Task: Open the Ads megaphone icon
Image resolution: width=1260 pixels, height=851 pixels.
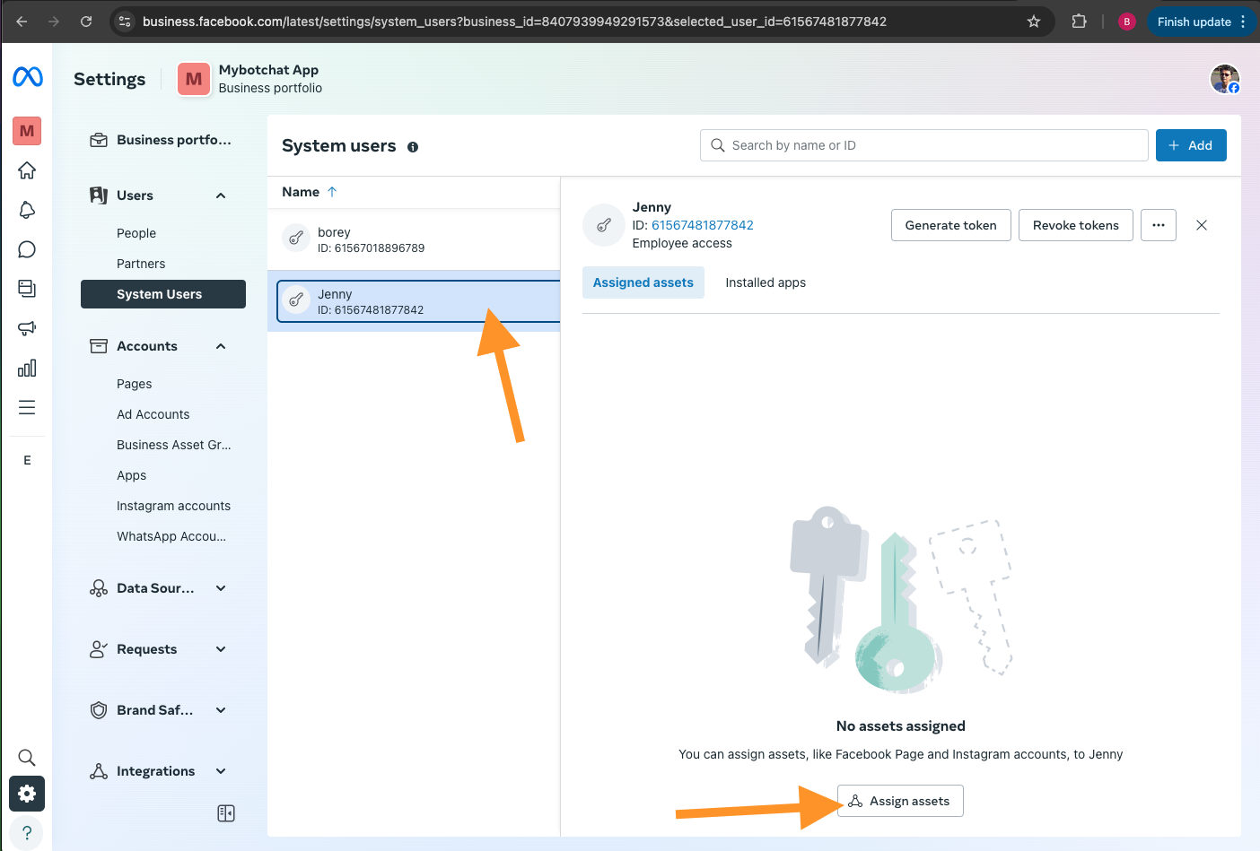Action: [x=27, y=328]
